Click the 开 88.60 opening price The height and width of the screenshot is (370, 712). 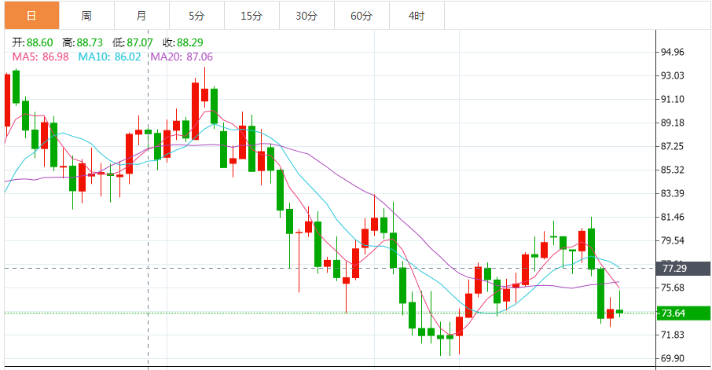[32, 42]
